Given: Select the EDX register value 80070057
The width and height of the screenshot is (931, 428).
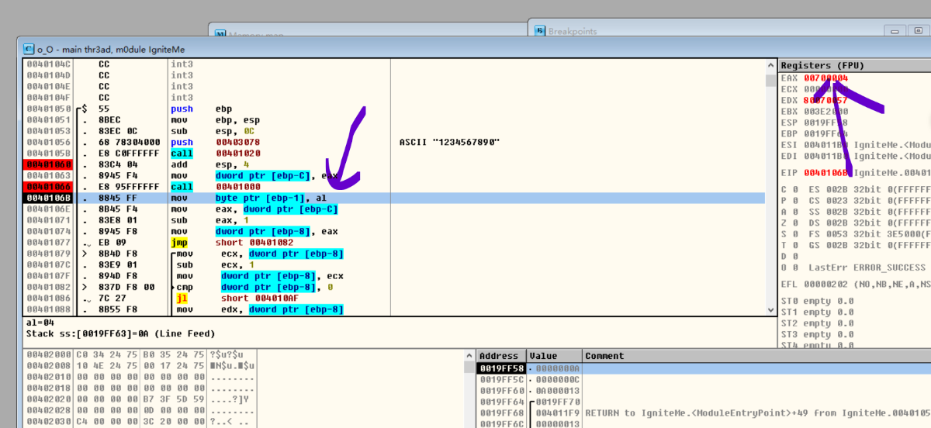Looking at the screenshot, I should click(x=825, y=100).
